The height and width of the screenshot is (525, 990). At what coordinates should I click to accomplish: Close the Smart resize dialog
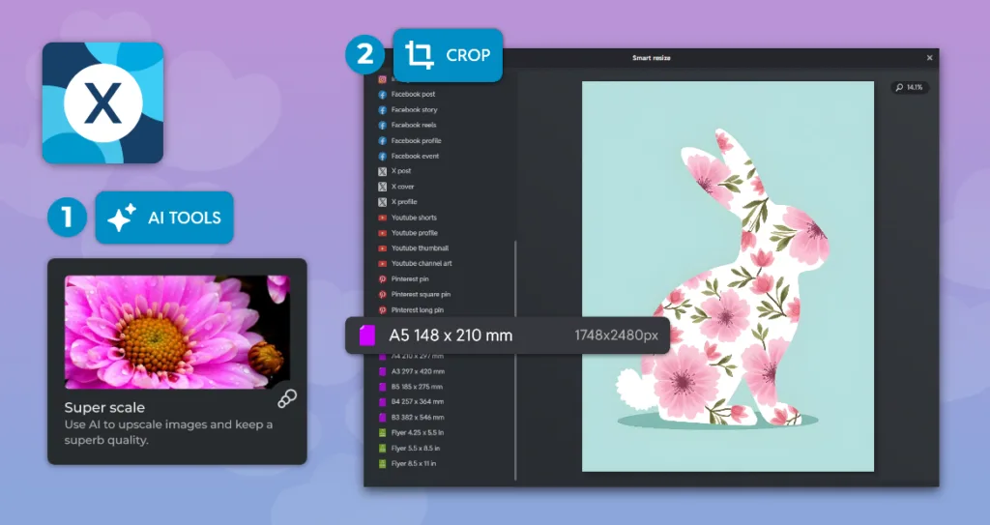click(x=929, y=57)
